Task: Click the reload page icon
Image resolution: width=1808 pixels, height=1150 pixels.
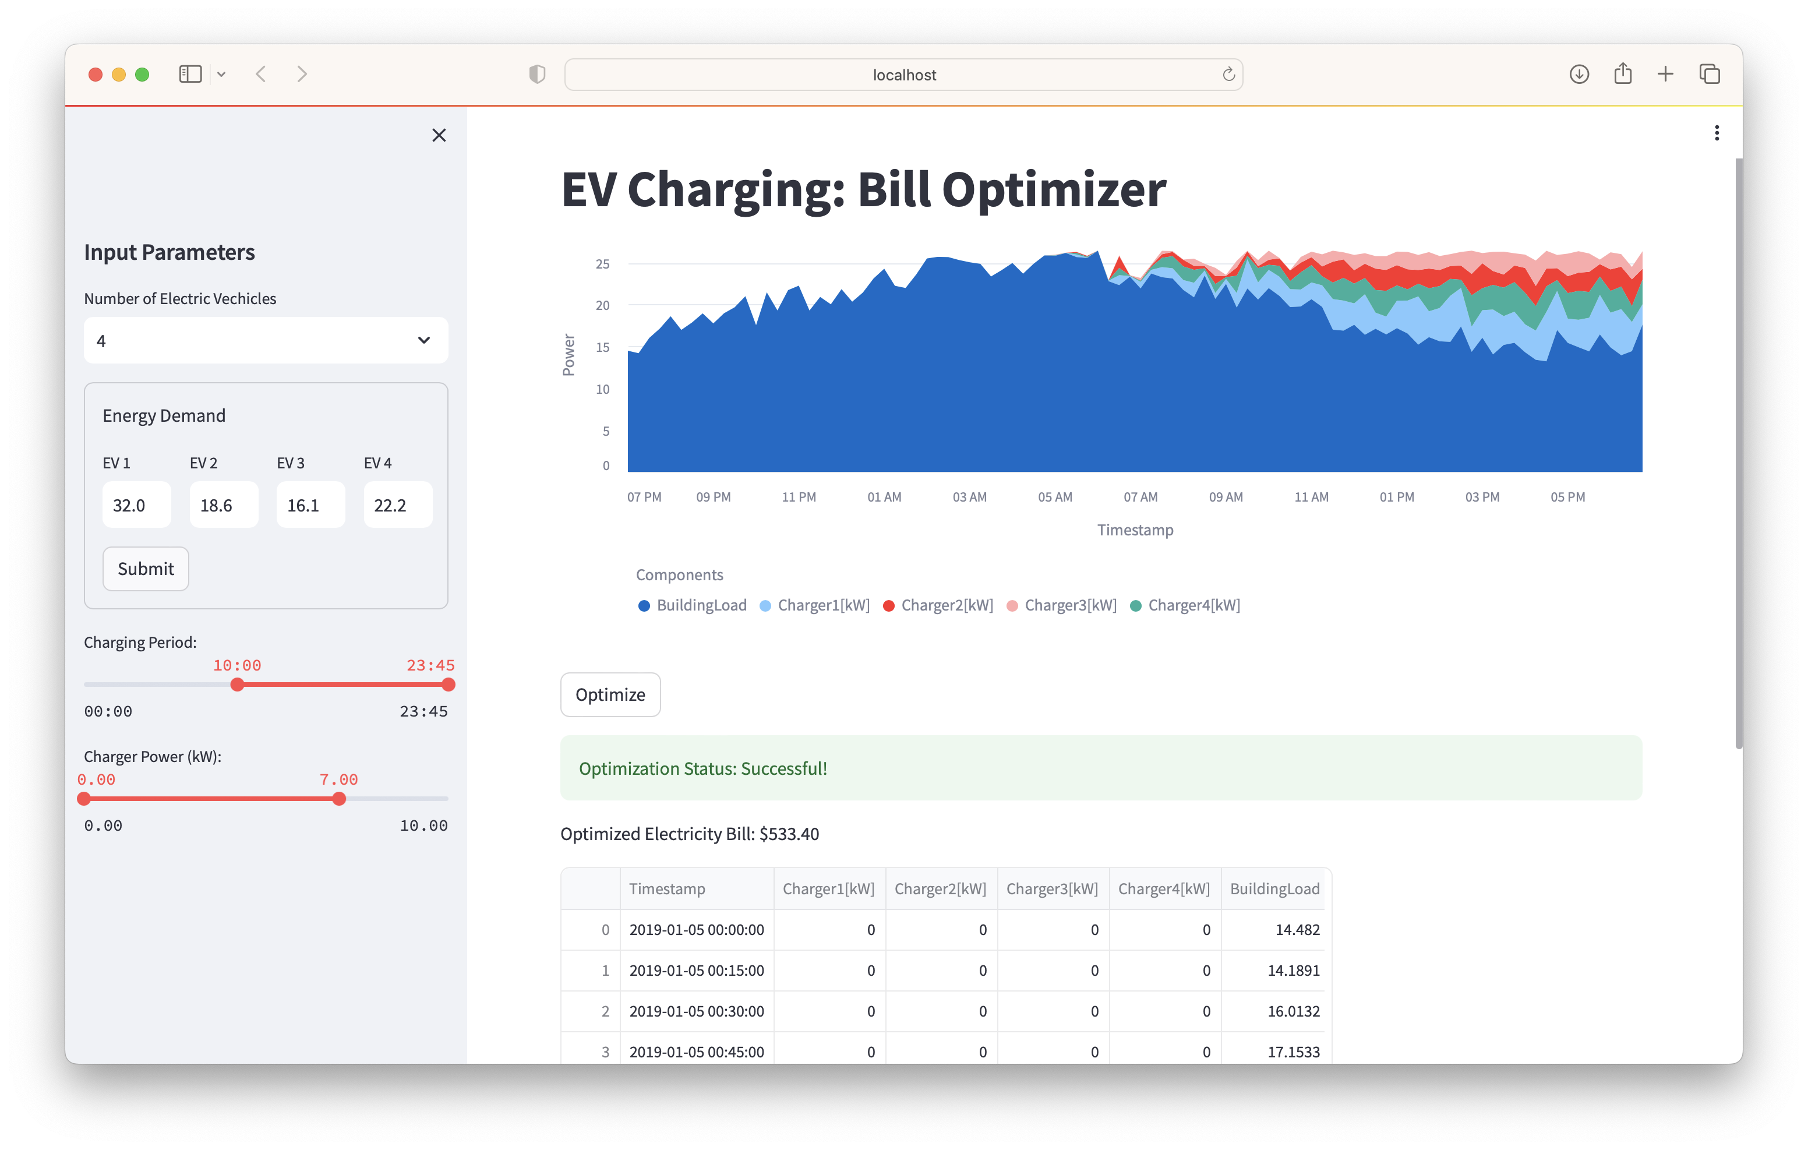Action: [x=1228, y=75]
